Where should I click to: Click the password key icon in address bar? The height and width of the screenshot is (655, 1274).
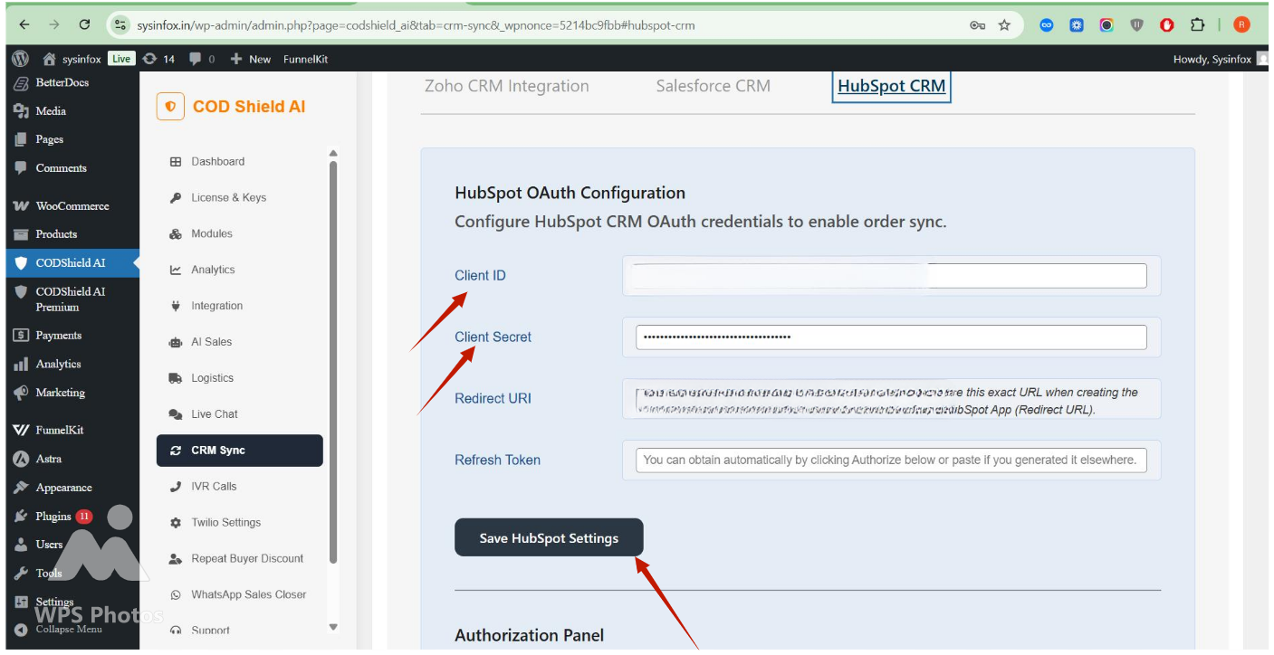click(977, 25)
